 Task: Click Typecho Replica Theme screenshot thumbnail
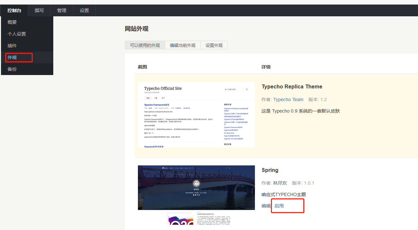pos(196,115)
